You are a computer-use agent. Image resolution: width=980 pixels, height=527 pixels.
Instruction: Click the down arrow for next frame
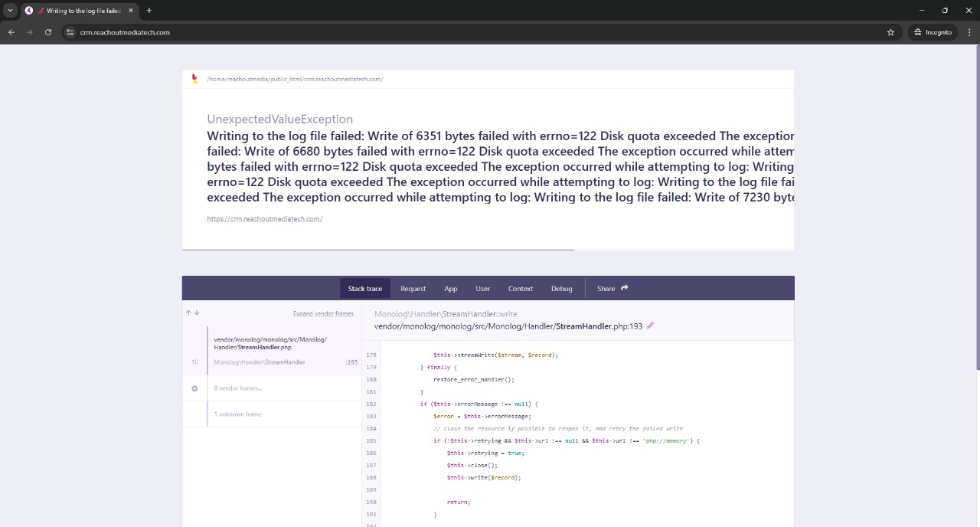click(x=197, y=313)
